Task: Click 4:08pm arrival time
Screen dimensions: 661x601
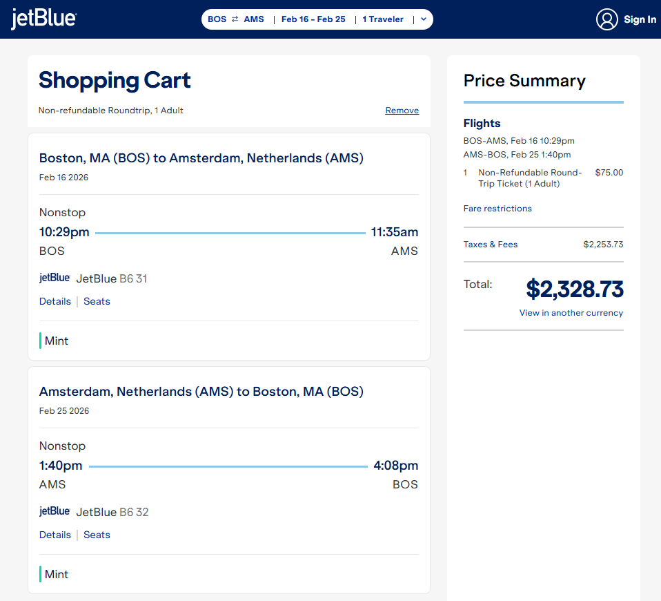Action: [395, 466]
